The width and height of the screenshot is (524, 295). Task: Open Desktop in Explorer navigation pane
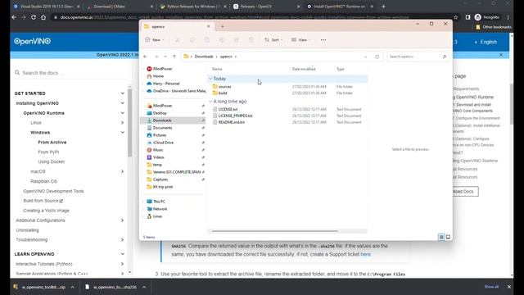pyautogui.click(x=160, y=113)
